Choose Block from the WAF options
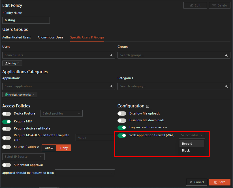 186,150
